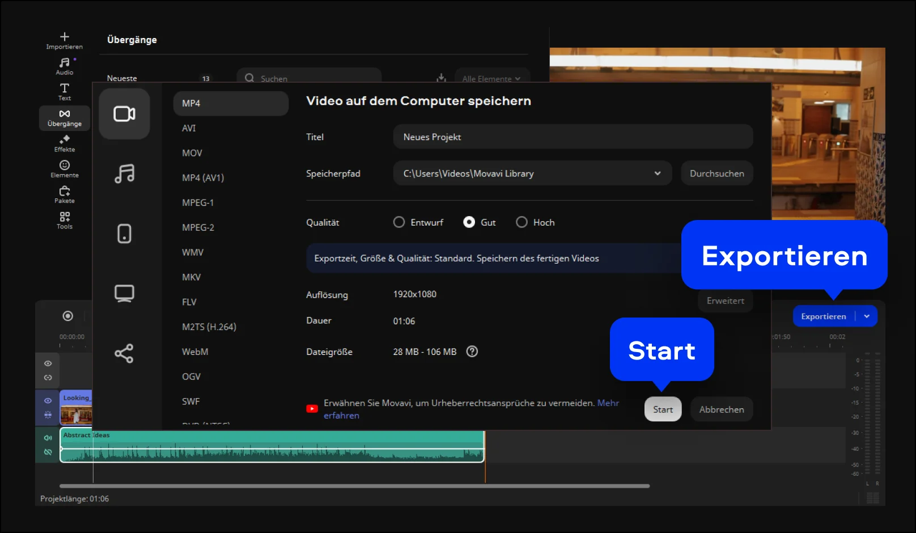Select the TV export category icon
The image size is (916, 533).
[x=124, y=293]
